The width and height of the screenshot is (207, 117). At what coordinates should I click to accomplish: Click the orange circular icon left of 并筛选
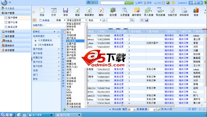pos(34,20)
